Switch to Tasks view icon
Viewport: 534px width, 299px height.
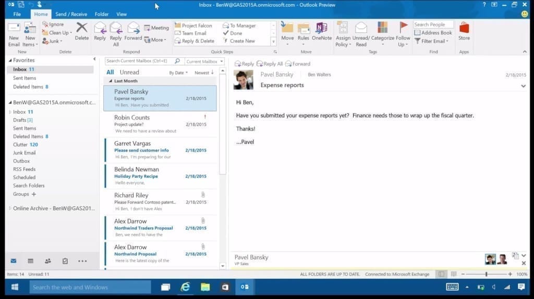[x=65, y=261]
